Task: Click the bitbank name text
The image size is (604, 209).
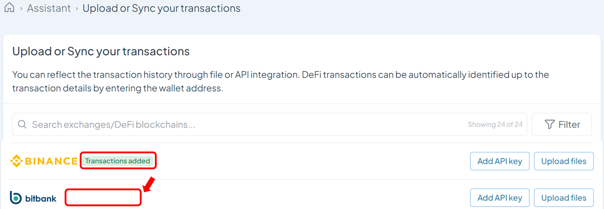Action: pos(41,198)
